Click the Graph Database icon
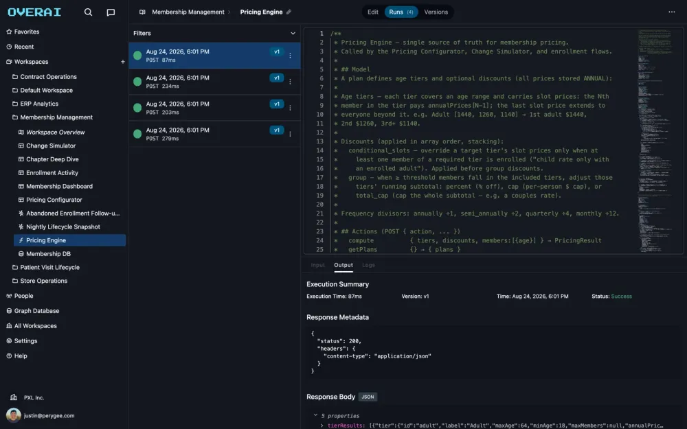 9,311
